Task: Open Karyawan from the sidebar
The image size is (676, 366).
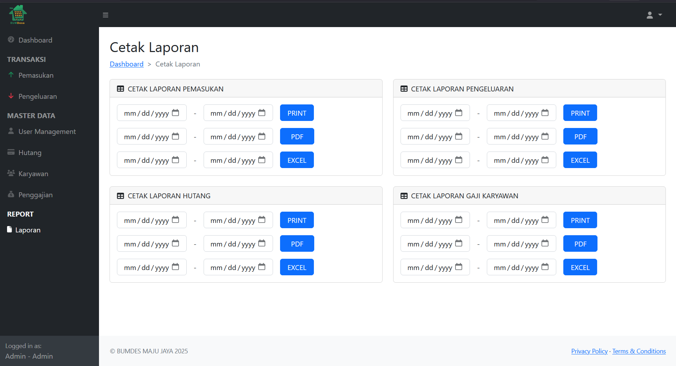Action: tap(27, 174)
